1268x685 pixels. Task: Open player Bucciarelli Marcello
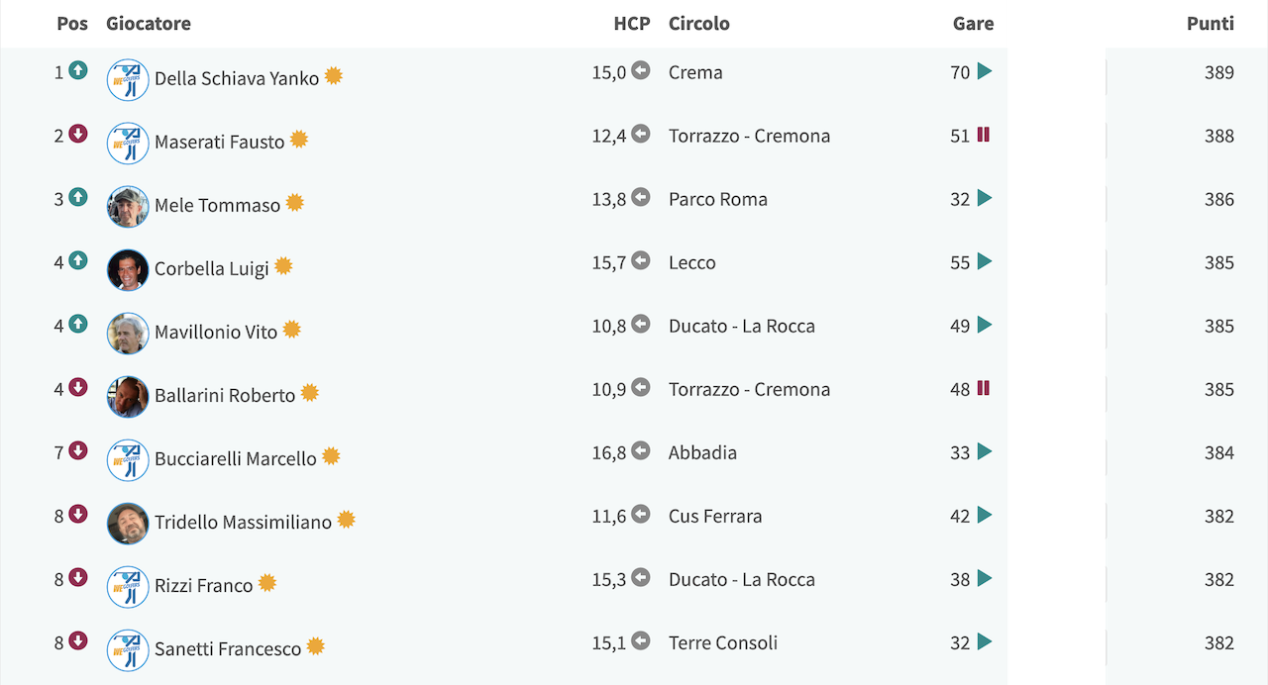[236, 458]
